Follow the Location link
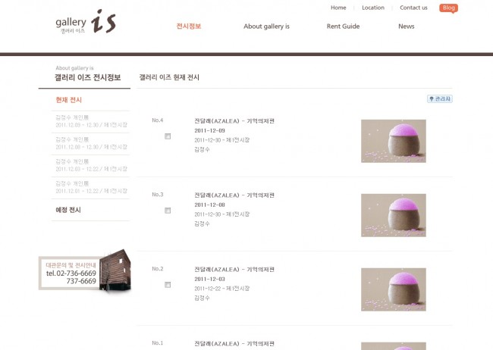Screen dimensions: 493x350 click(x=373, y=8)
